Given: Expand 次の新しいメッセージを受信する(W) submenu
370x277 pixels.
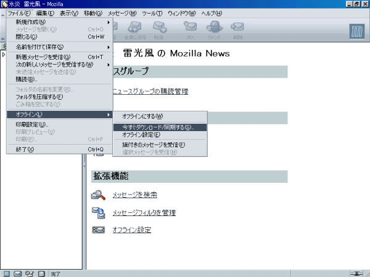Looking at the screenshot, I should tap(60, 65).
